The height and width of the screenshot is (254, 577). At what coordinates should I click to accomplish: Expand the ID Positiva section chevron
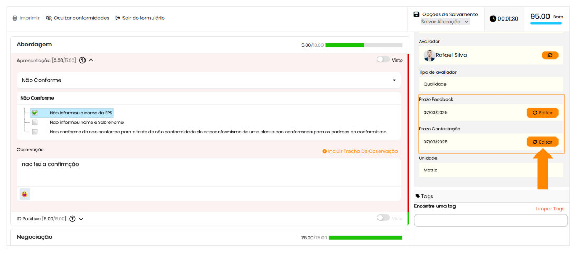coord(81,219)
